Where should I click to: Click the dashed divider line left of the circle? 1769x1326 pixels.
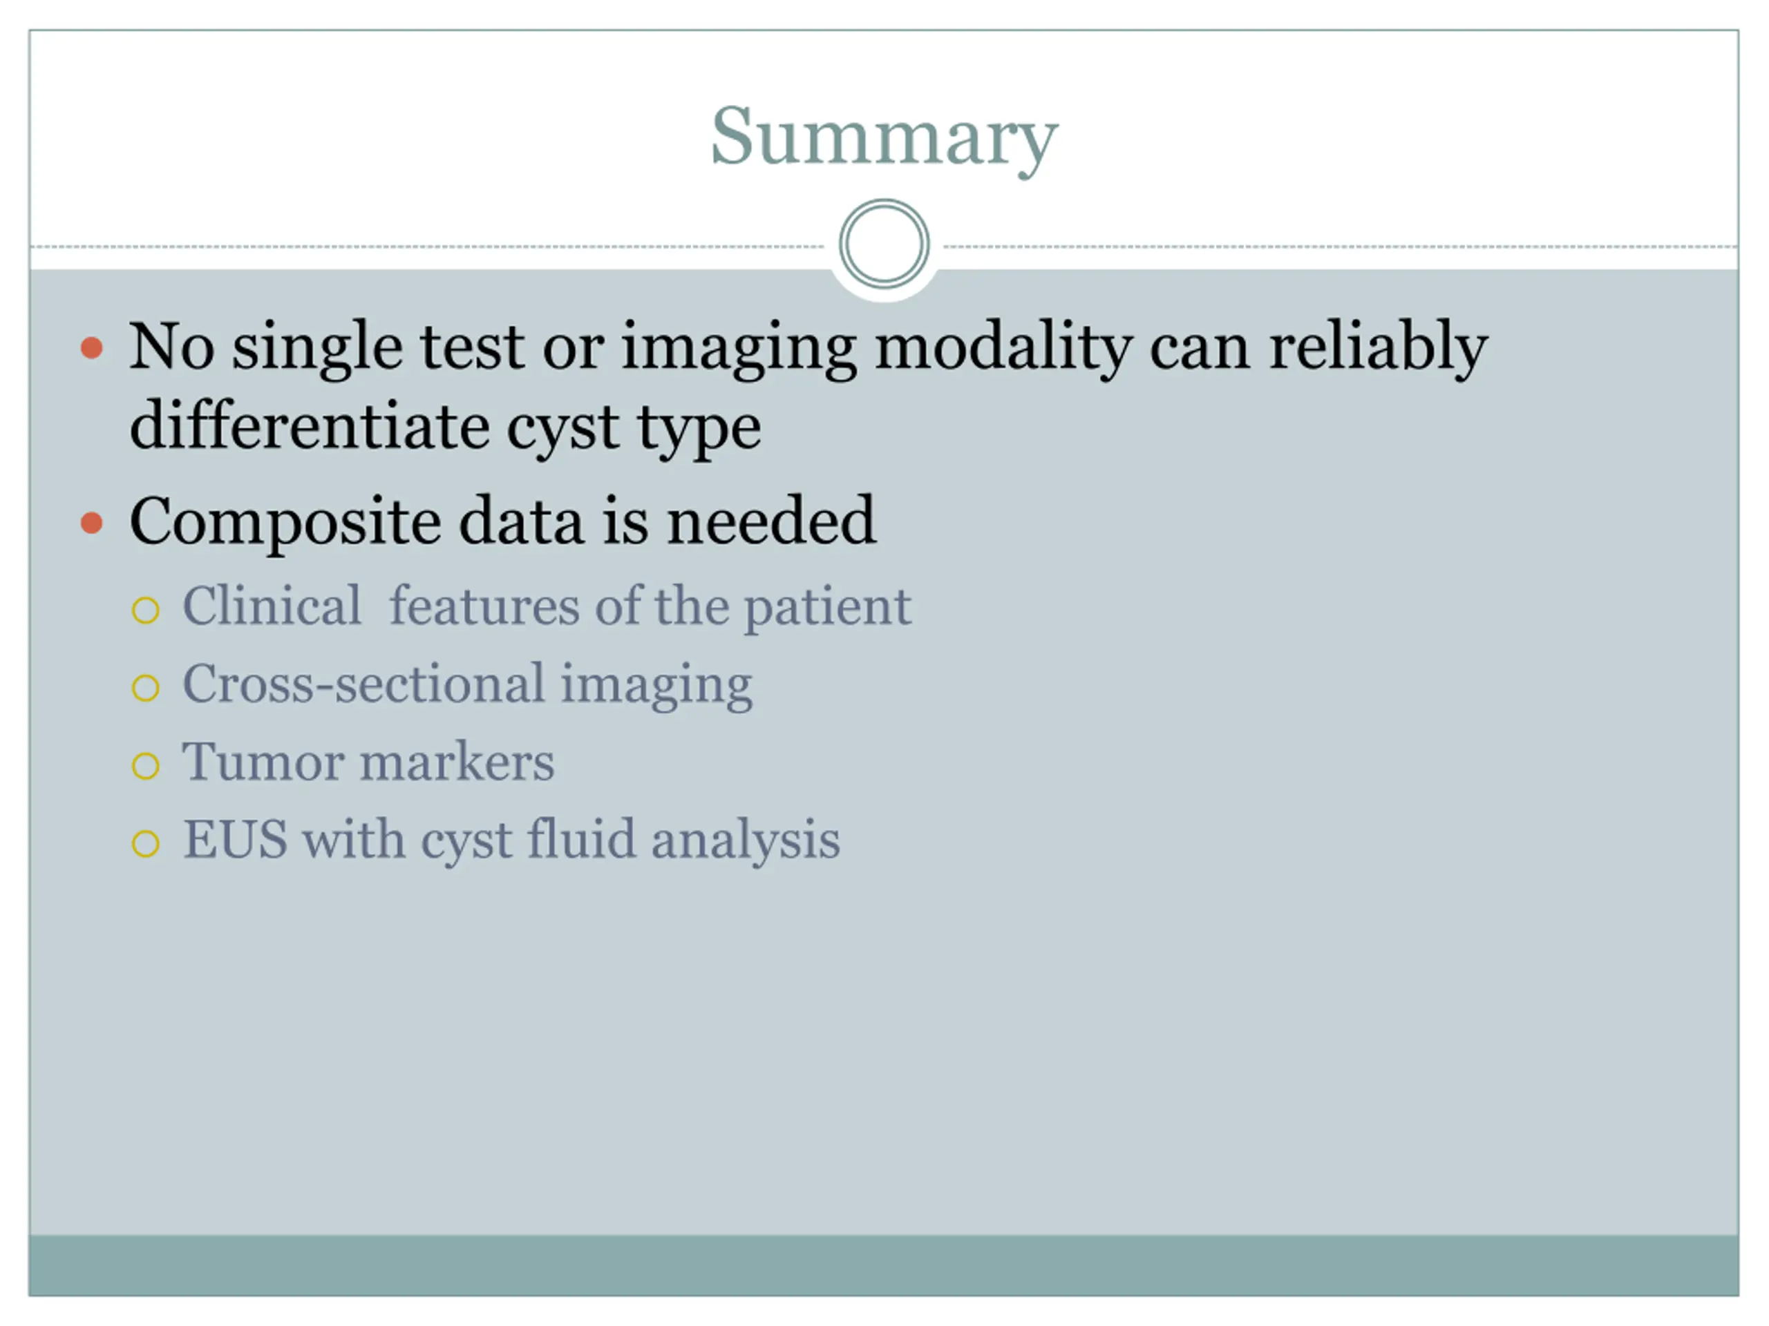tap(424, 246)
